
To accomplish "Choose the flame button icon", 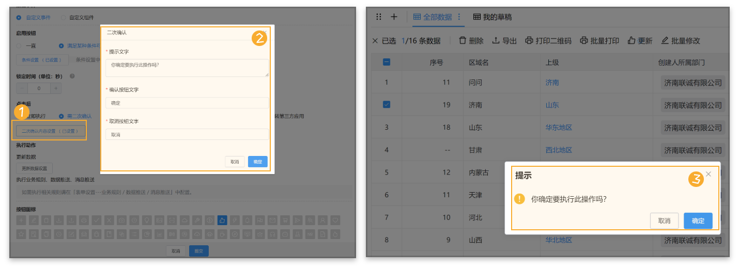I will (335, 234).
